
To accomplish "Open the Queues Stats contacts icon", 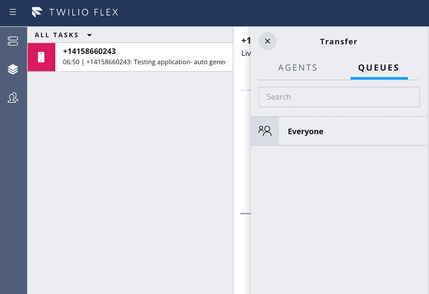I will 13,98.
